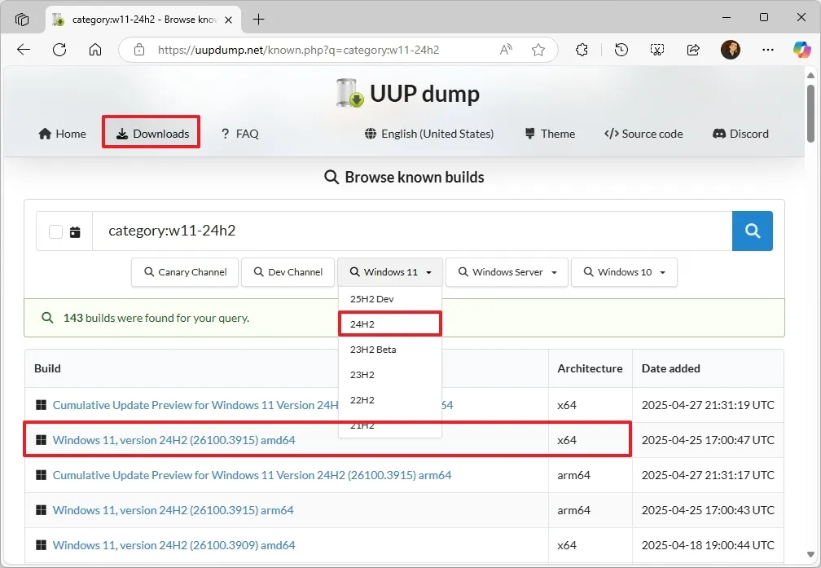Viewport: 821px width, 568px height.
Task: Open the Copilot icon in toolbar
Action: [801, 50]
